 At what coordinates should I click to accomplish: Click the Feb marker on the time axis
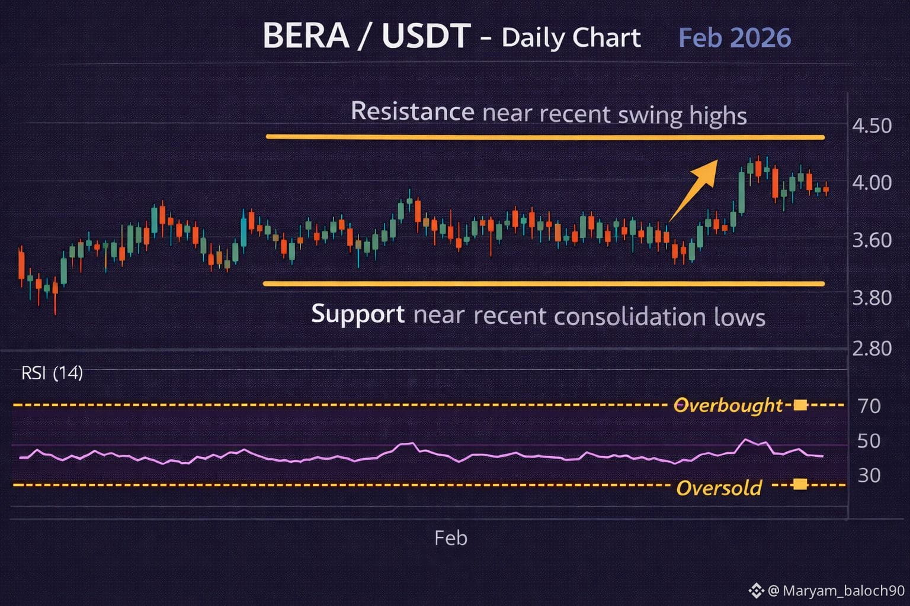coord(451,538)
